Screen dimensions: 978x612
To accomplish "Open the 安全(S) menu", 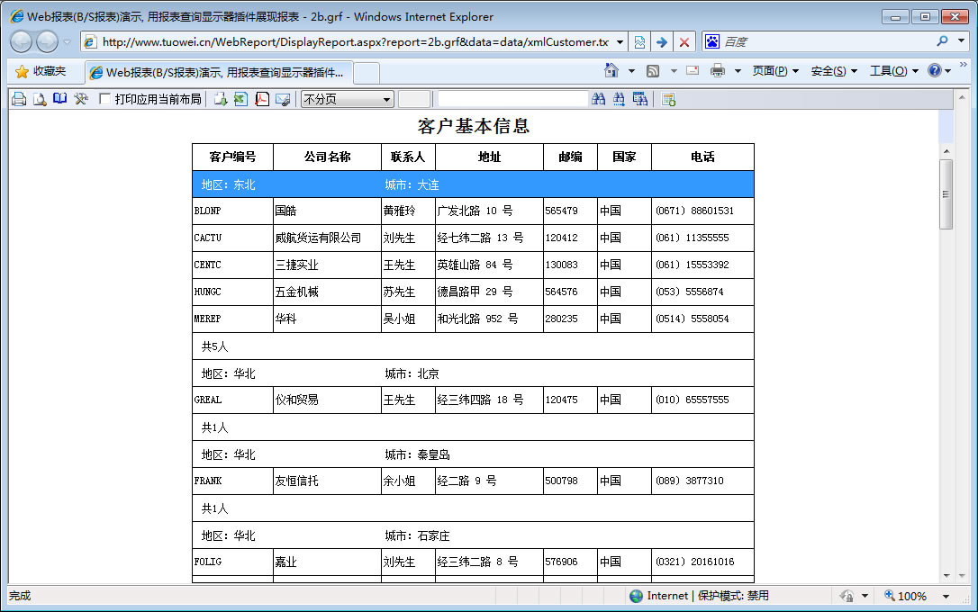I will coord(834,71).
